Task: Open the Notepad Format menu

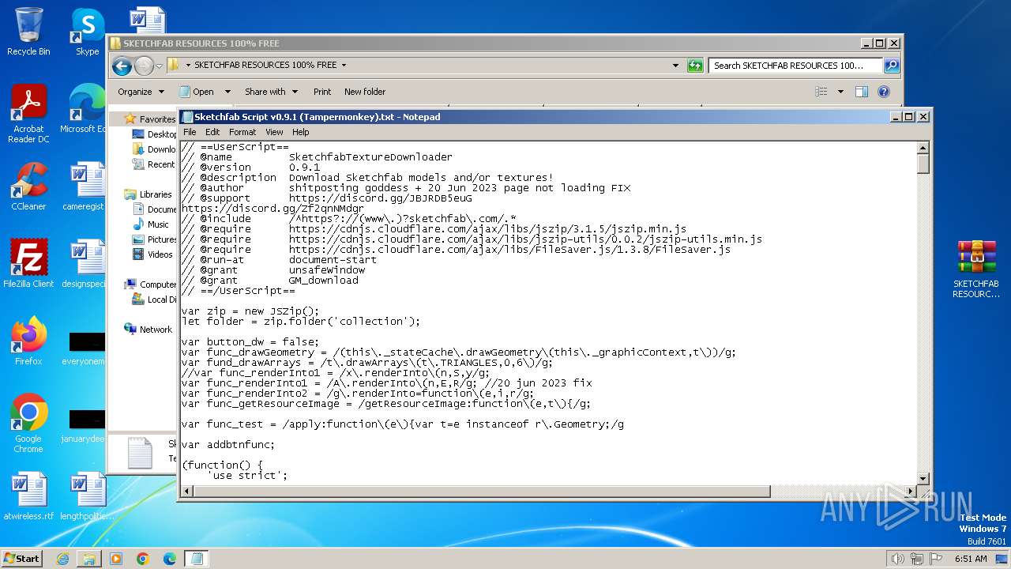Action: (x=242, y=132)
